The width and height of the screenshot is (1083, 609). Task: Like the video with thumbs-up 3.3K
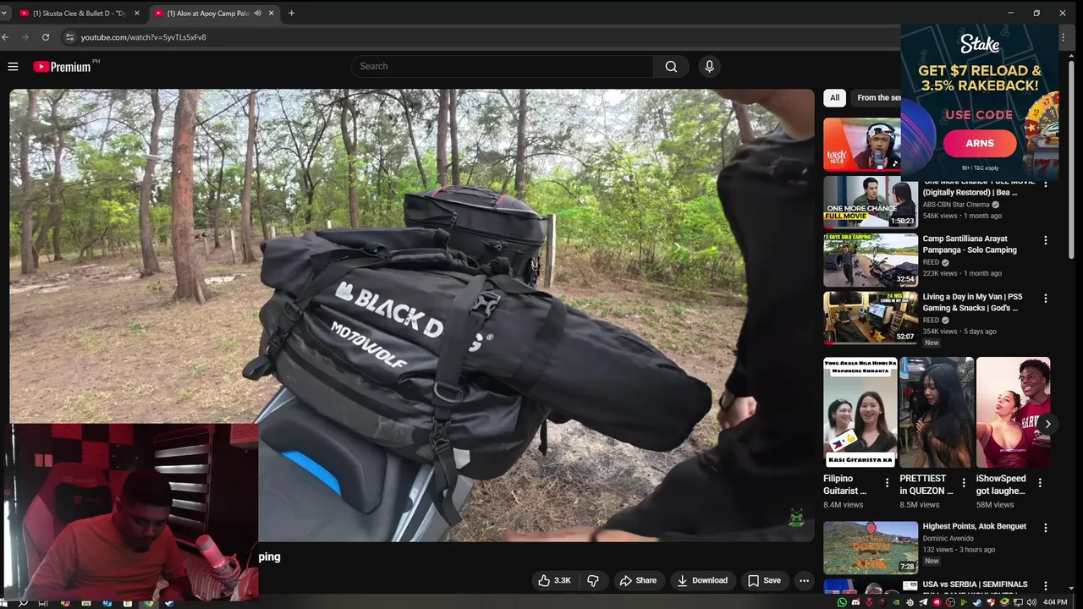click(x=555, y=580)
